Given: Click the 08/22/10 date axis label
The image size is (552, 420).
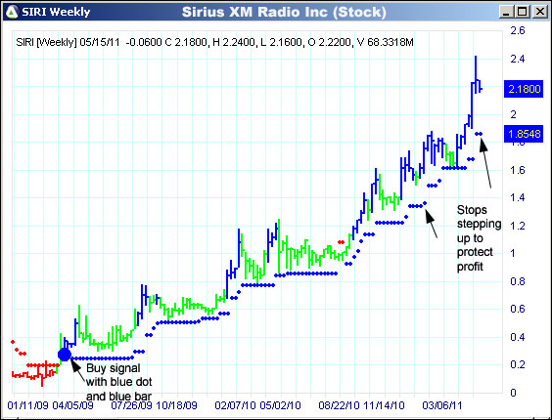Looking at the screenshot, I should pos(339,405).
